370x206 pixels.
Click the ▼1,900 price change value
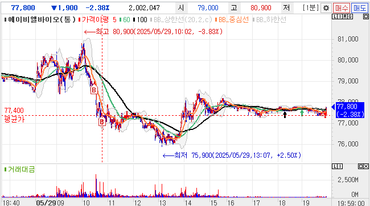click(64, 8)
